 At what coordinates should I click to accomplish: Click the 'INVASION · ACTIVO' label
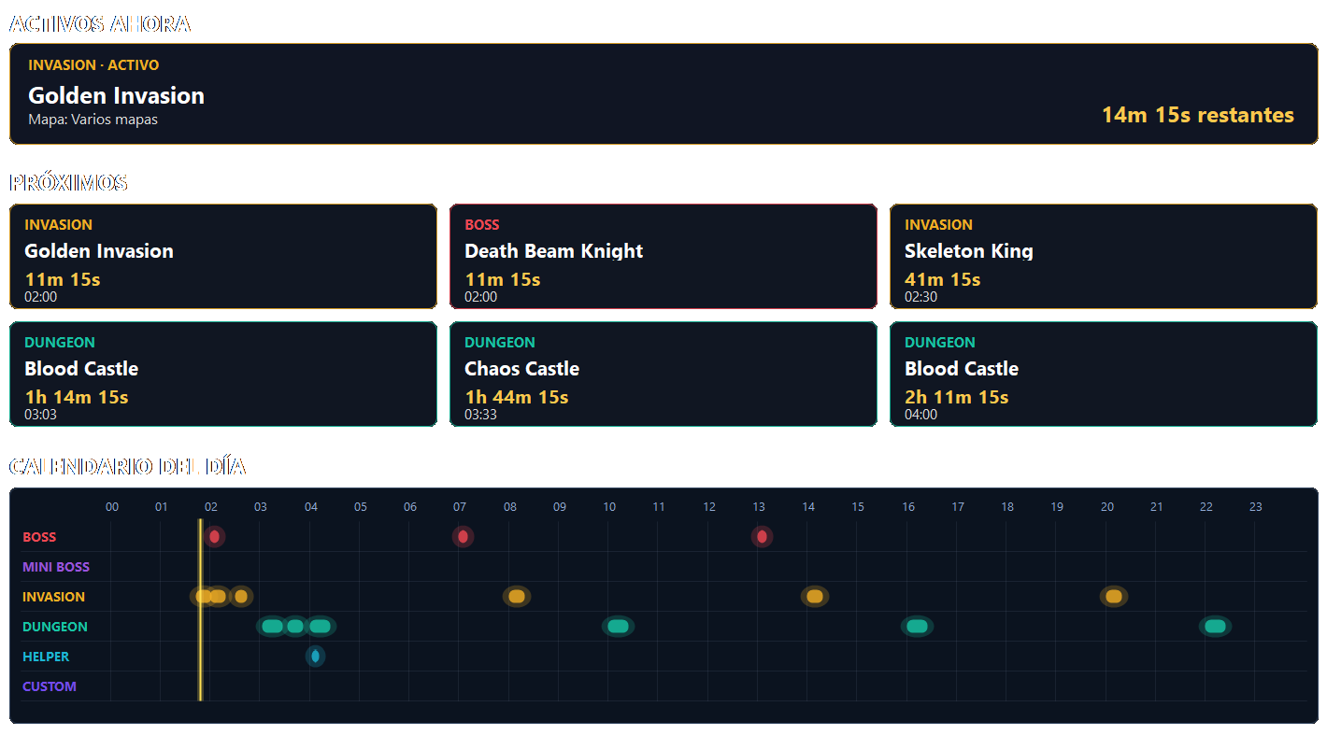[93, 65]
